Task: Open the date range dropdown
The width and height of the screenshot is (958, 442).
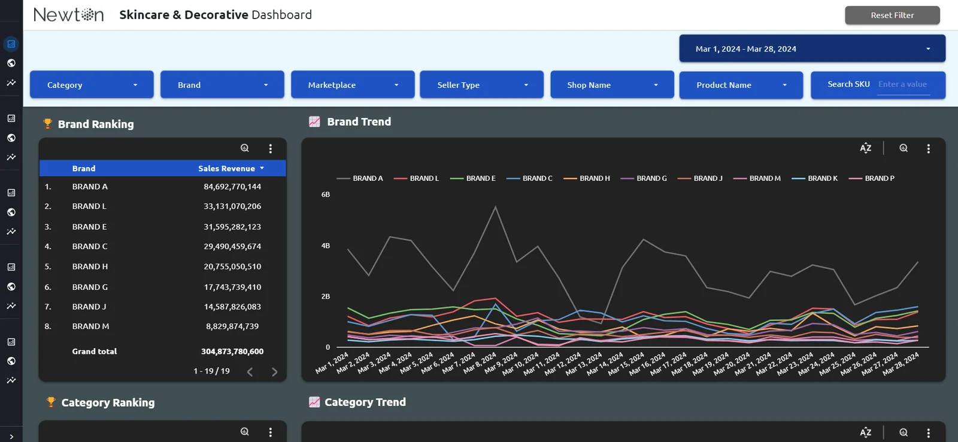Action: pyautogui.click(x=812, y=49)
